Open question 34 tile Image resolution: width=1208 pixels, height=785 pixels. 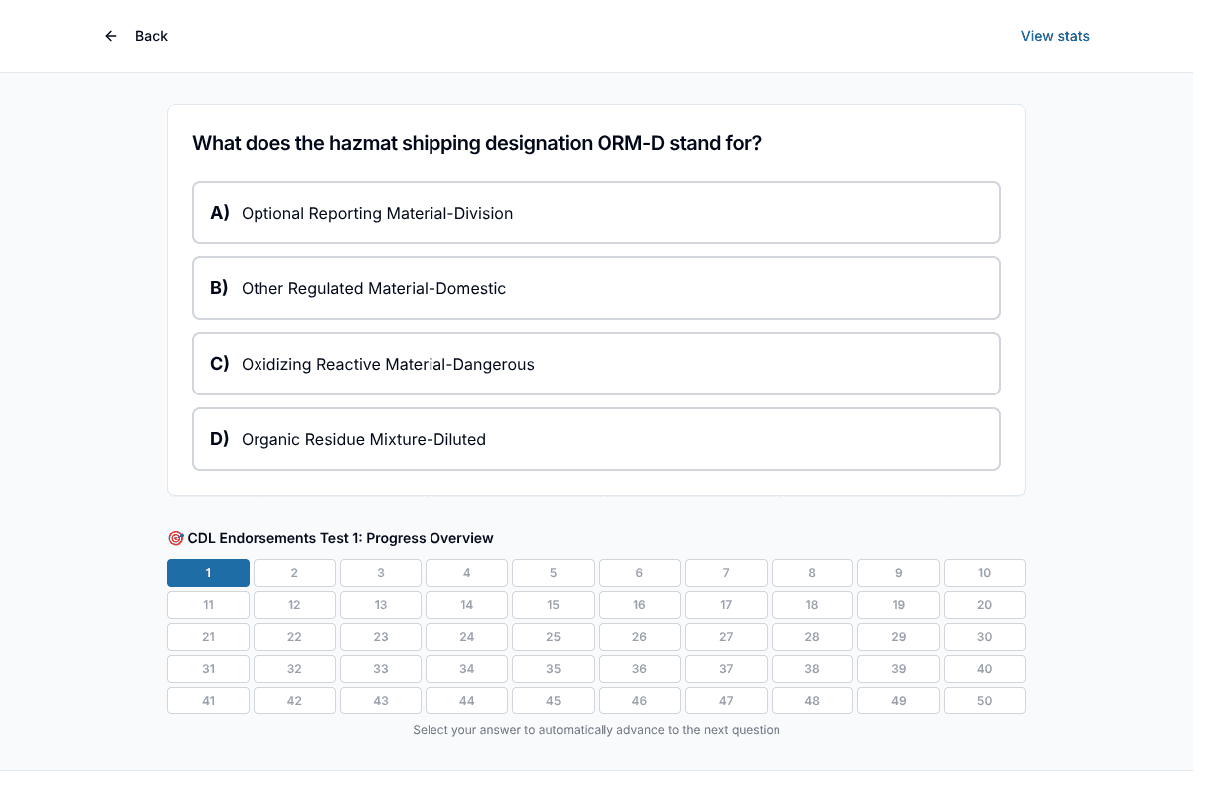tap(467, 669)
